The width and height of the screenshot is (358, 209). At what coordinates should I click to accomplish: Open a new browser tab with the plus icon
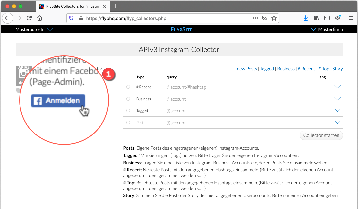116,6
